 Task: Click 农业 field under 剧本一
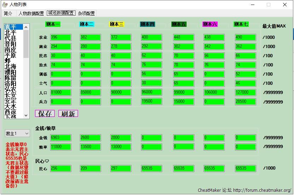(x=60, y=37)
